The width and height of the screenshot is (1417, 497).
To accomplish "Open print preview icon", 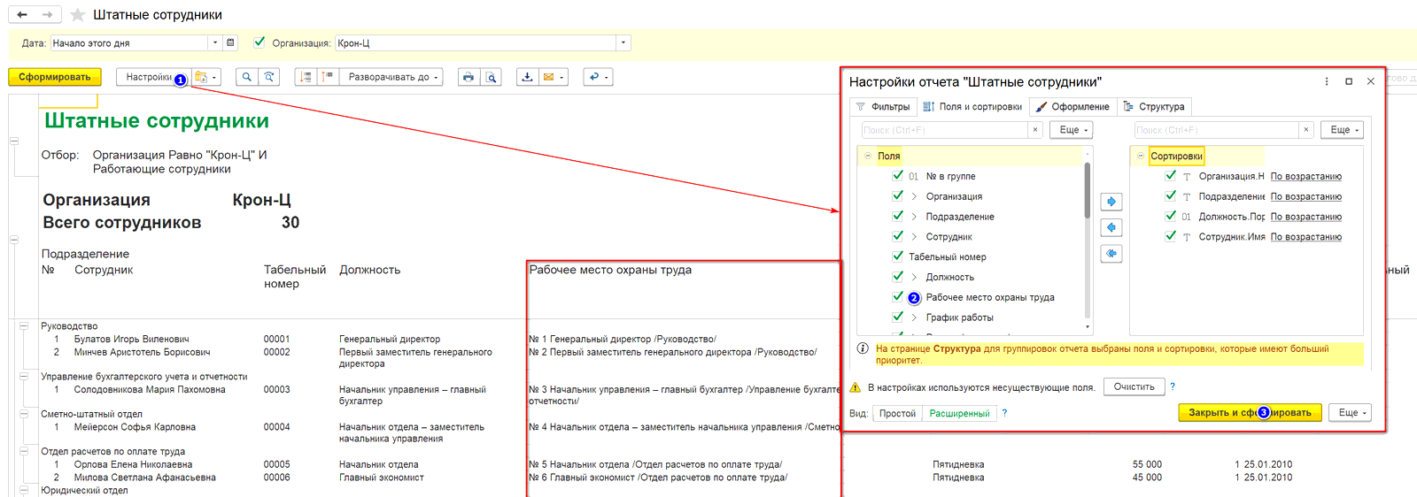I will point(491,77).
